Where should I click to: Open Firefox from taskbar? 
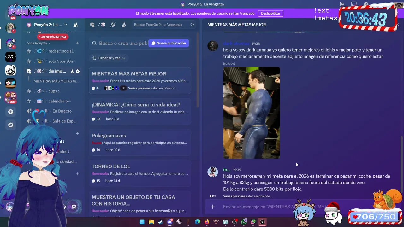(x=207, y=222)
